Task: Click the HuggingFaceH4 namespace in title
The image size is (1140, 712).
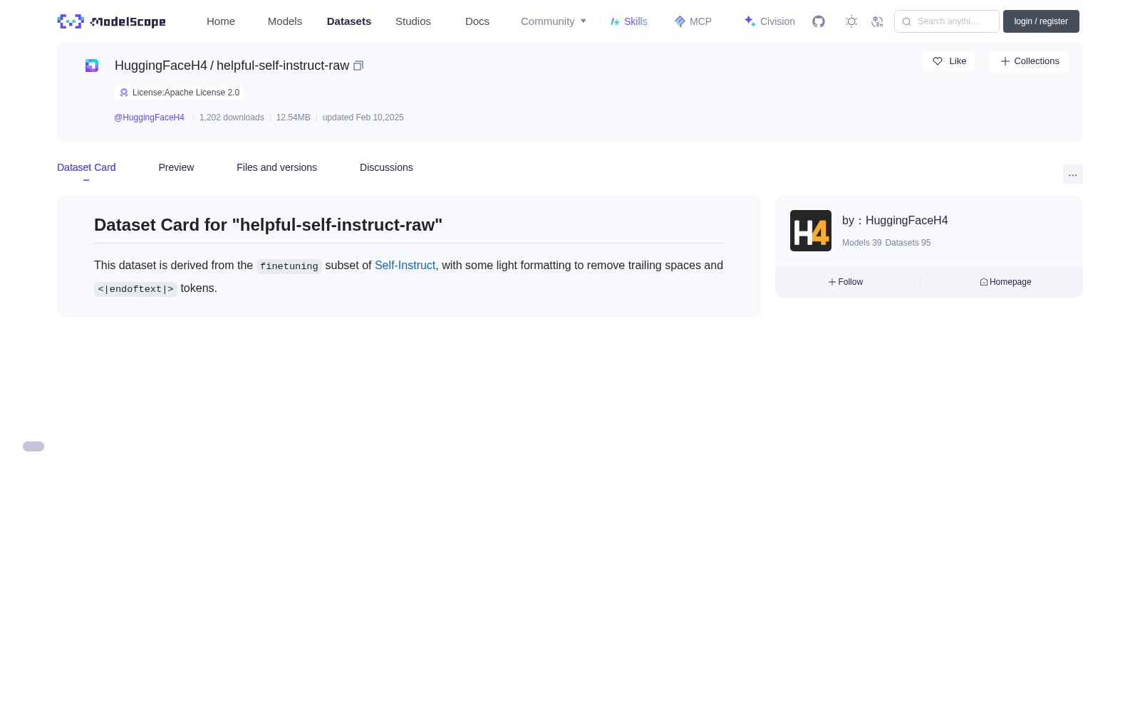Action: click(x=161, y=66)
